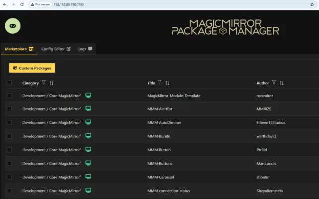Click browser back arrow
Image resolution: width=319 pixels, height=199 pixels.
(4, 4)
